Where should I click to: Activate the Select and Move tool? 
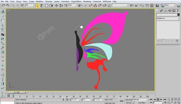point(57,6)
